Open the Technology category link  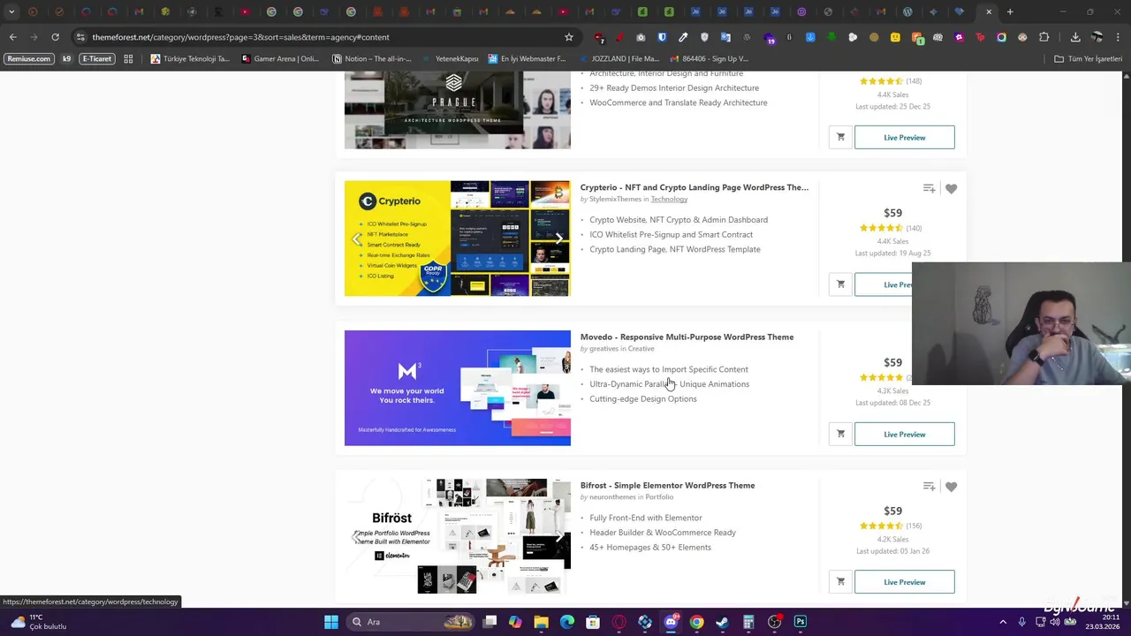tap(669, 199)
